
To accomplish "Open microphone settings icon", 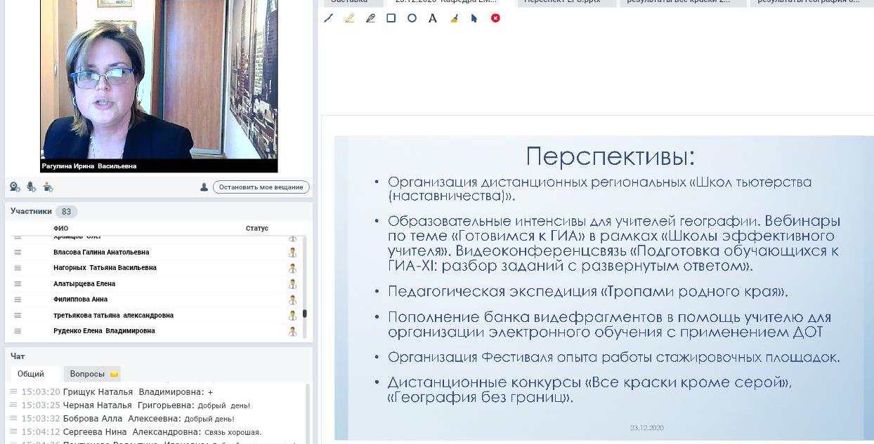I will click(32, 187).
